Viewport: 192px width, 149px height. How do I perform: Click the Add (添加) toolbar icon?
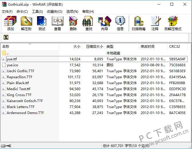click(x=10, y=21)
